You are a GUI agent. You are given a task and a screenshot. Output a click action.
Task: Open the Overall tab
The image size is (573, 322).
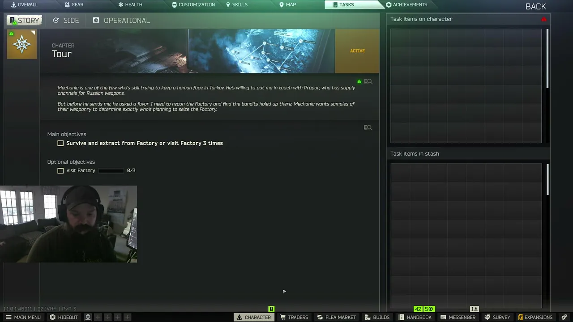25,4
